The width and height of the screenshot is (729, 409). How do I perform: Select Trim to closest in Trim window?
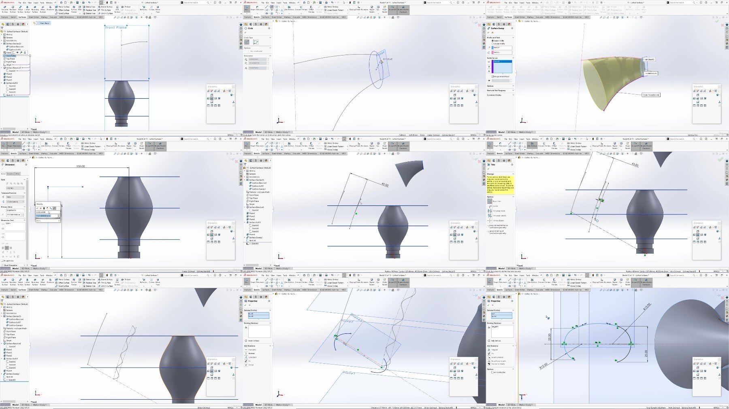(490, 220)
